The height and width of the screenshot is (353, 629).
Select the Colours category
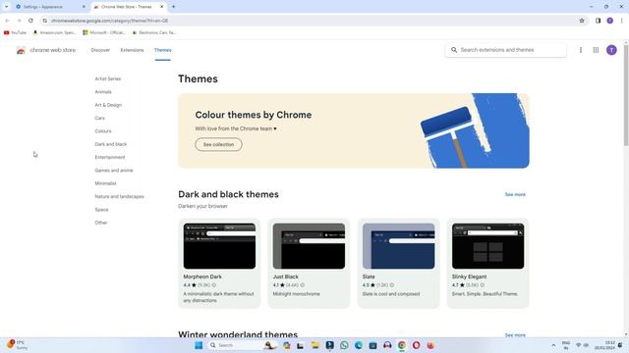pyautogui.click(x=103, y=131)
